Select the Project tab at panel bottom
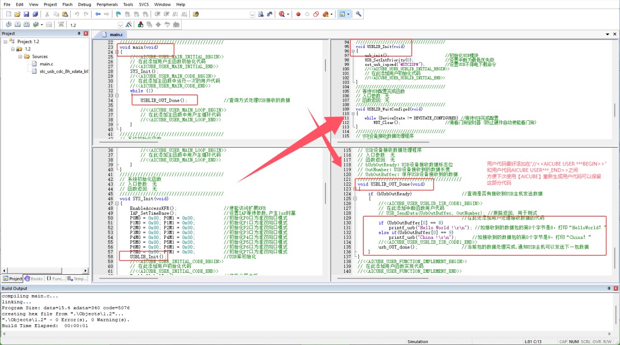 [x=13, y=279]
